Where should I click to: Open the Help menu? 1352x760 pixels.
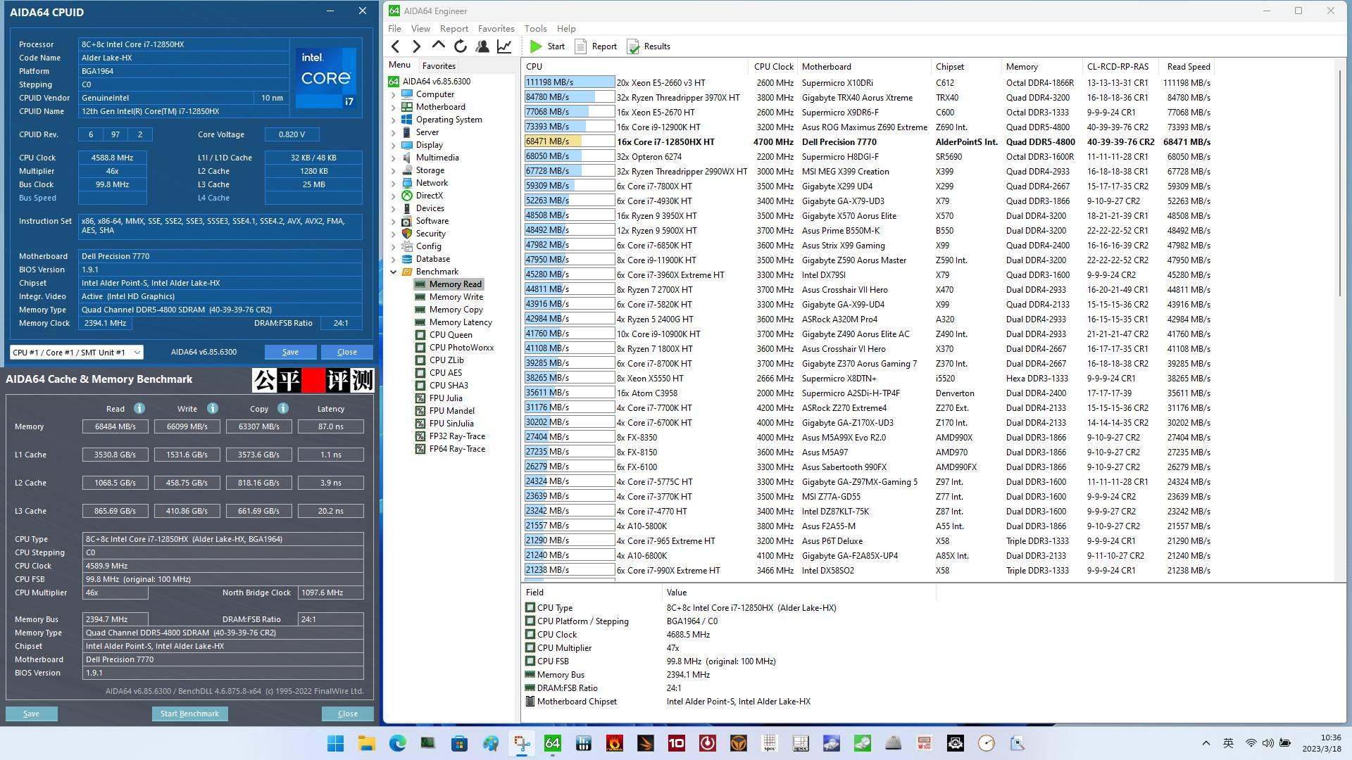pyautogui.click(x=566, y=29)
